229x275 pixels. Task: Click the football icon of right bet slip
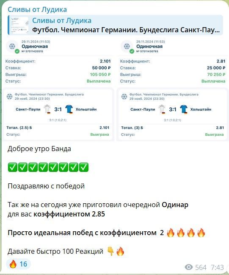pyautogui.click(x=127, y=46)
